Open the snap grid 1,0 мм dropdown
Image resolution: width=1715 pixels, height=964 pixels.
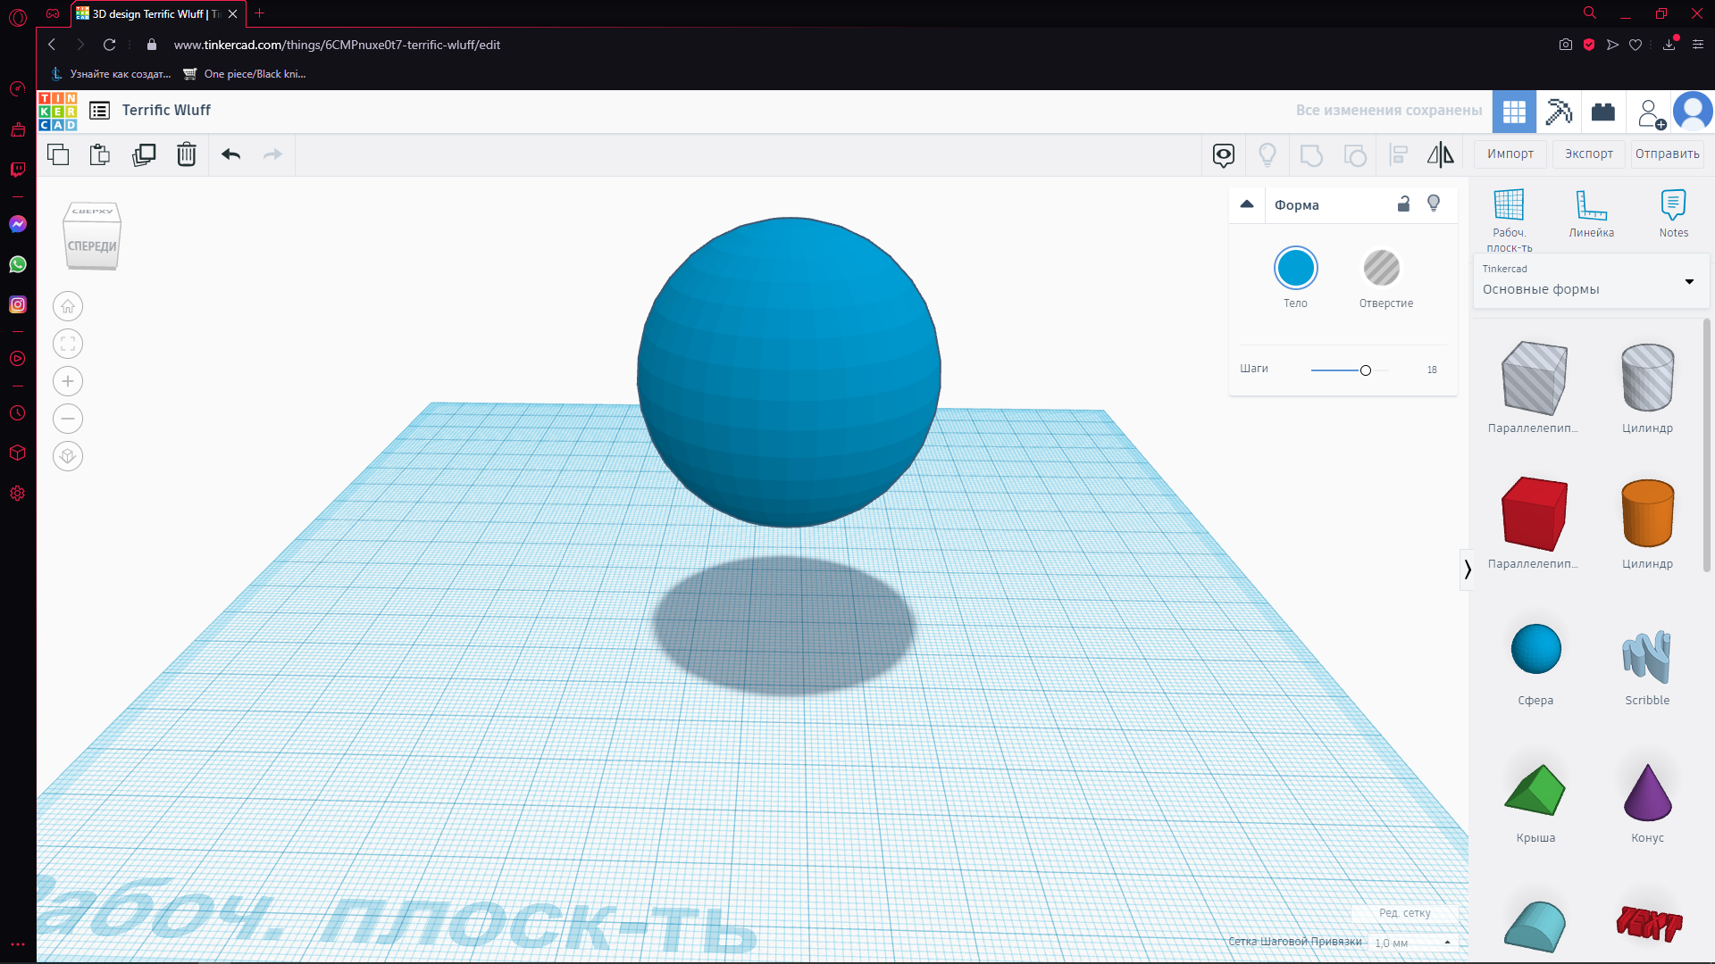coord(1413,943)
